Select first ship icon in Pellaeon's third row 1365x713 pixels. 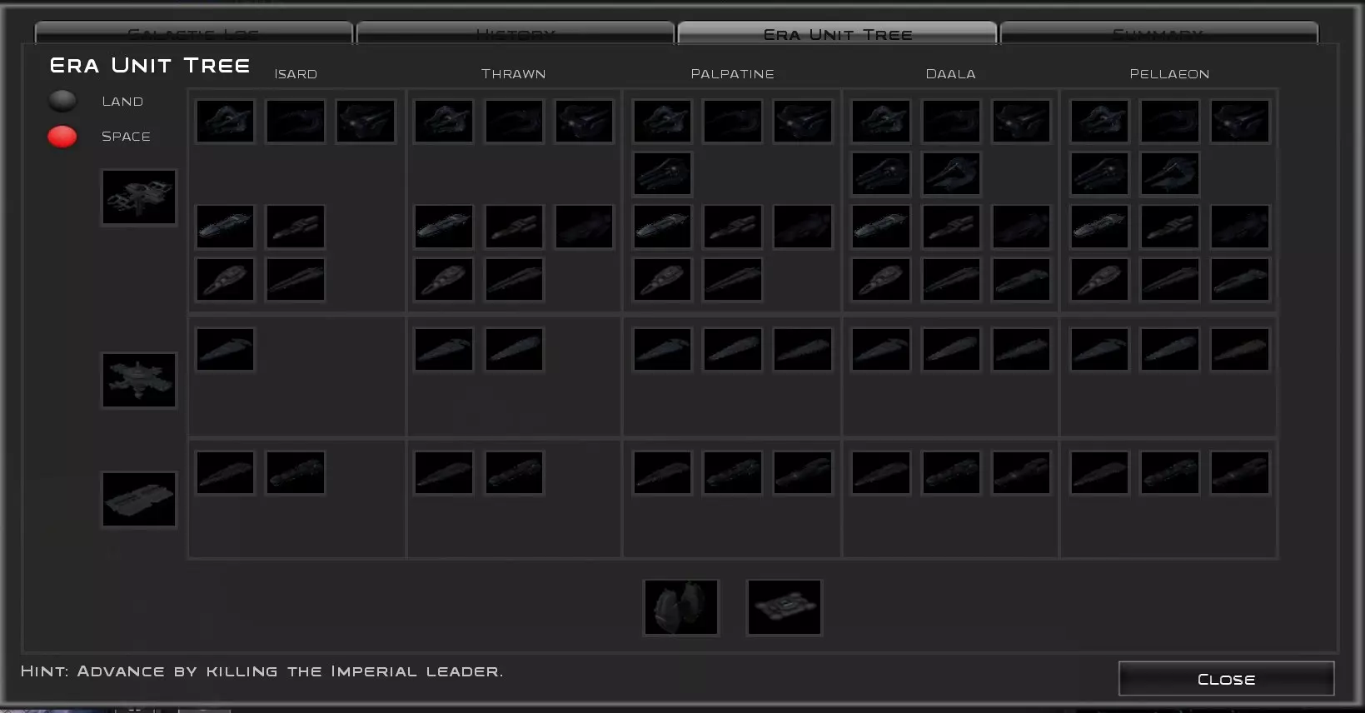point(1099,227)
